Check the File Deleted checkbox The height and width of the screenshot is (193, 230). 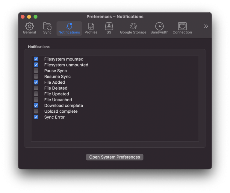pos(36,88)
